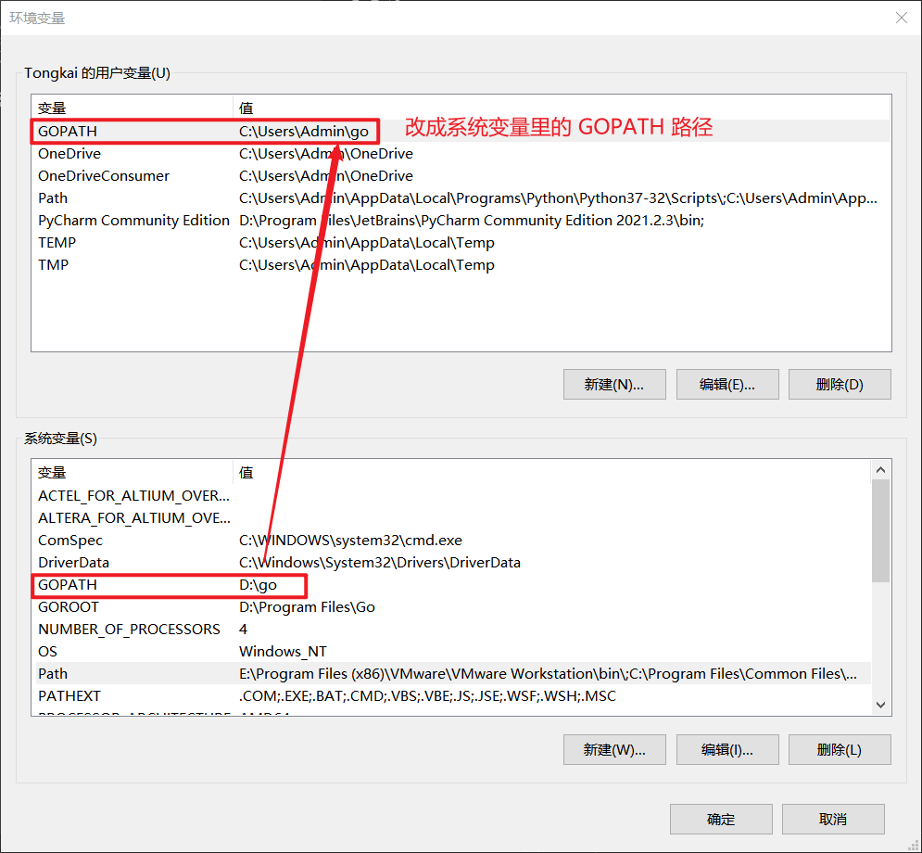Image resolution: width=922 pixels, height=853 pixels.
Task: Click 变量 column header in system list
Action: point(133,472)
